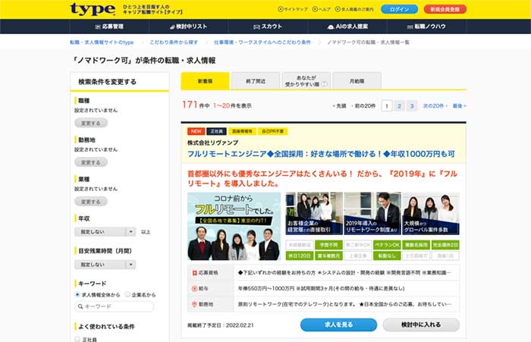
Task: Click 前の20件 pagination link
Action: tap(363, 105)
